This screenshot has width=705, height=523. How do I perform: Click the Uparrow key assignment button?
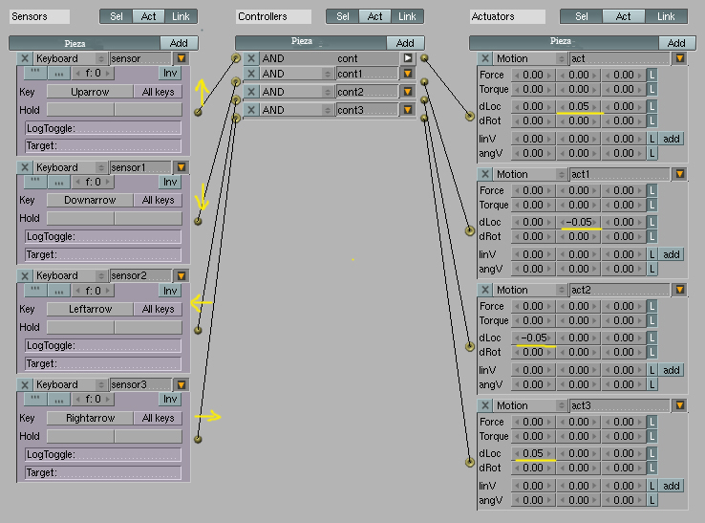click(x=90, y=92)
